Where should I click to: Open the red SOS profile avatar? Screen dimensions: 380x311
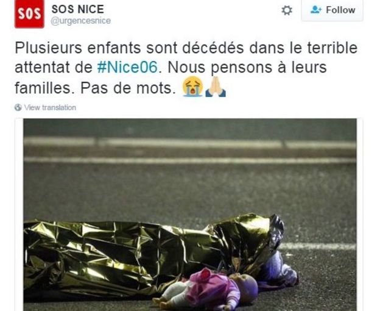(29, 14)
